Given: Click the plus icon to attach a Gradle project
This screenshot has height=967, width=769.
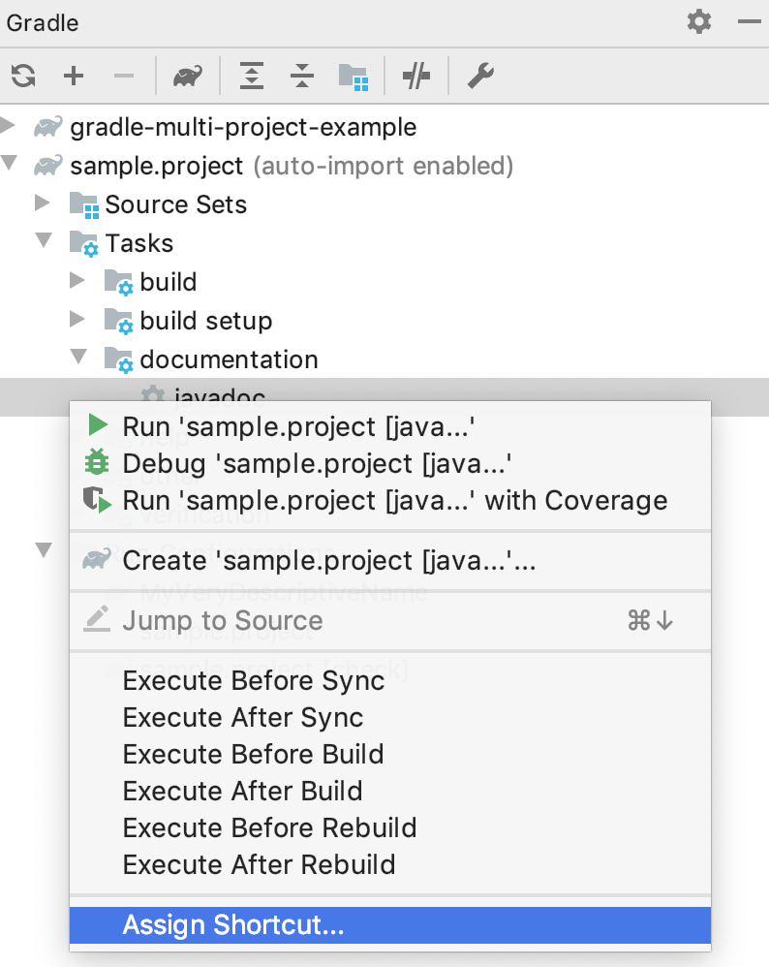Looking at the screenshot, I should 73,75.
